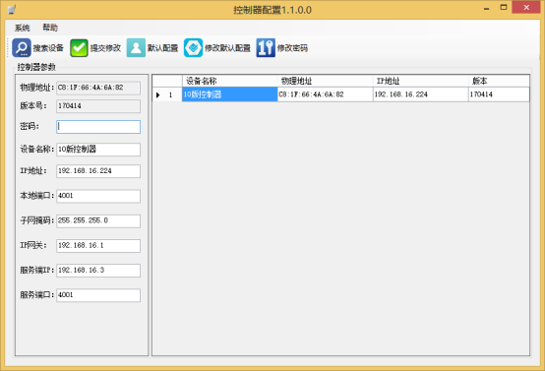Click the 版本 column header
This screenshot has height=371, width=545.
click(499, 81)
